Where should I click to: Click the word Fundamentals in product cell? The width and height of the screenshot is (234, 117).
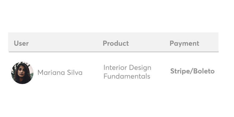pos(127,76)
